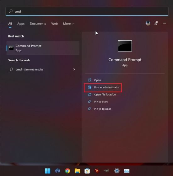Open the user account avatar
This screenshot has width=173, height=176.
coord(148,23)
